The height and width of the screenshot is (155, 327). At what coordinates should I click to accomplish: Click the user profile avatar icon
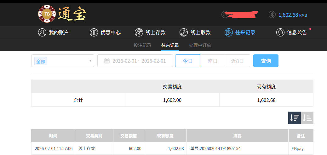[225, 14]
